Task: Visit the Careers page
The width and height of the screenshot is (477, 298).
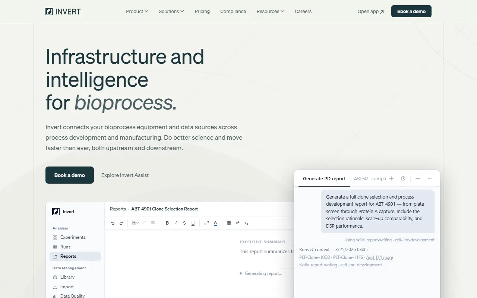Action: click(303, 12)
